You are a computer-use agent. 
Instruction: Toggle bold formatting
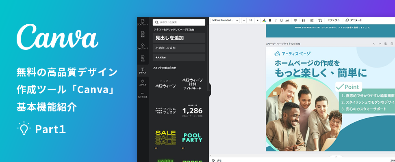tap(270, 20)
